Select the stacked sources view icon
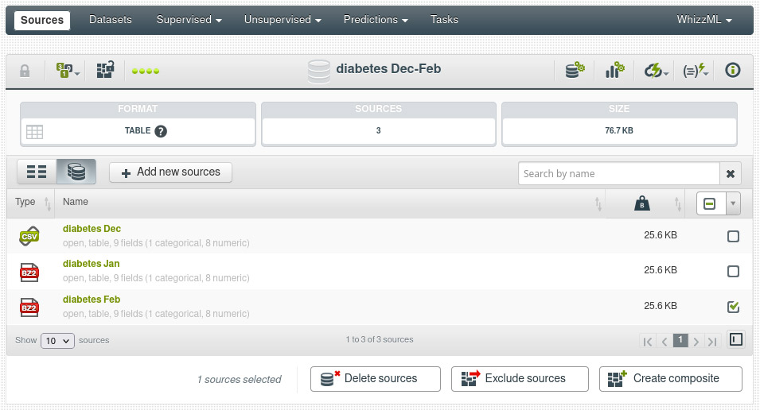The image size is (760, 410). pyautogui.click(x=76, y=172)
